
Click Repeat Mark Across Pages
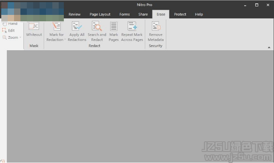pos(132,31)
